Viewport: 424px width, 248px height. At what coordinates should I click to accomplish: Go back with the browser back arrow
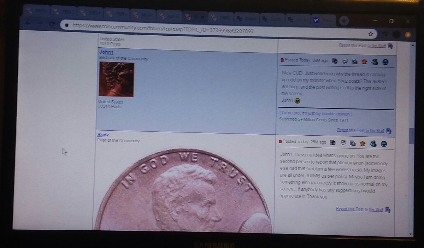(28, 24)
